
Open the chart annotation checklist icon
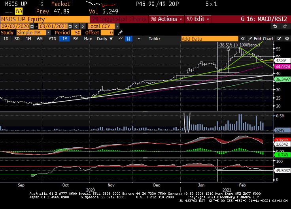[x=279, y=39]
